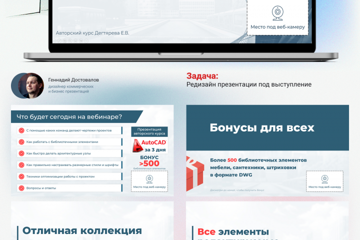Click 'дизайнер коммерческих и бизнес презентаций' subtitle
This screenshot has height=240, width=360.
pos(71,89)
